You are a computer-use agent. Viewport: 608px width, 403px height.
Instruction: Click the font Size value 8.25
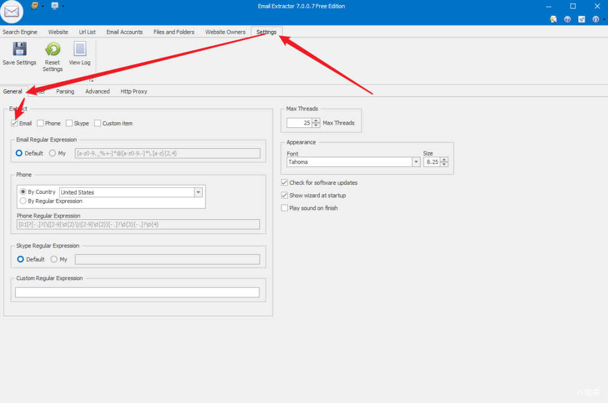pos(432,162)
